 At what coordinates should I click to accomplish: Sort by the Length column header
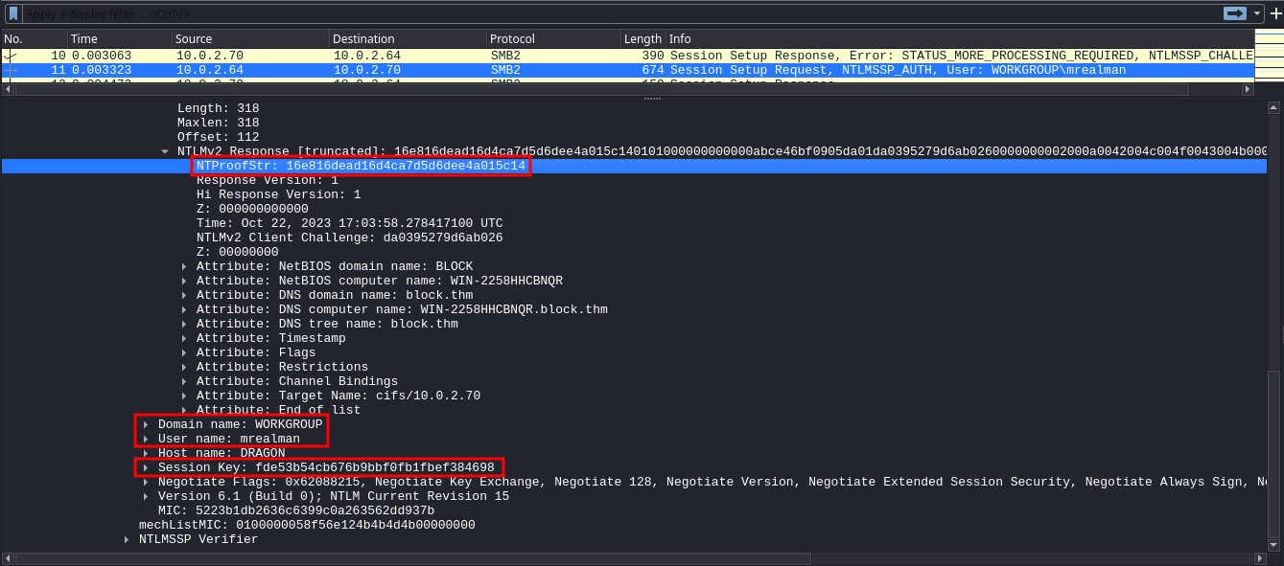[x=642, y=39]
